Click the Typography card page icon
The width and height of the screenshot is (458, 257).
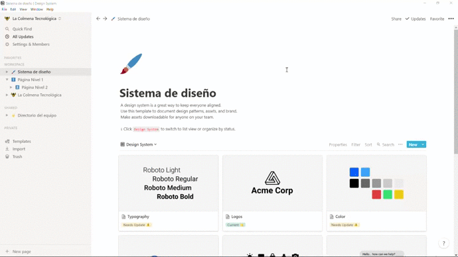point(123,217)
